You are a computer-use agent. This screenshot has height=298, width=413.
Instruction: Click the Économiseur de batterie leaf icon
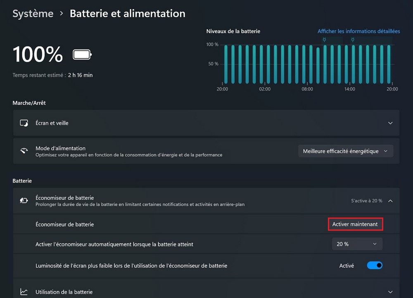[x=24, y=201]
